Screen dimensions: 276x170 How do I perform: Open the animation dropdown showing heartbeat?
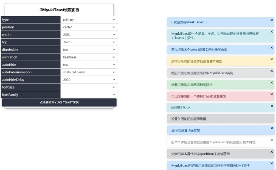tap(89, 57)
